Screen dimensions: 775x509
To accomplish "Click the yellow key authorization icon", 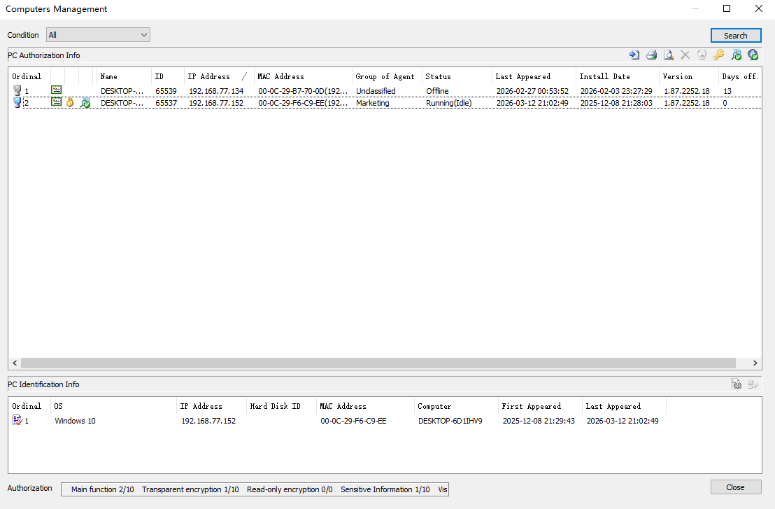I will point(718,55).
